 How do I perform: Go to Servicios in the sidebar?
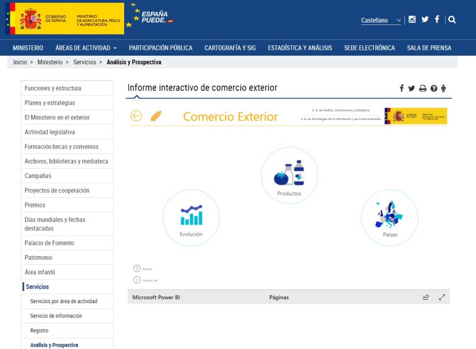tap(38, 286)
